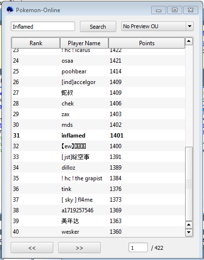Image resolution: width=204 pixels, height=260 pixels.
Task: Maximize the Pokemon-Online window
Action: coord(174,10)
